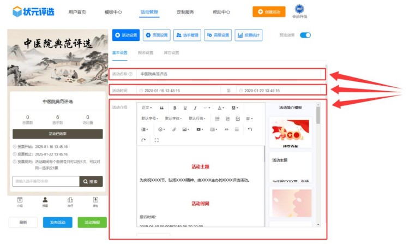Toggle bold formatting in the editor
The image size is (409, 244).
coord(175,108)
